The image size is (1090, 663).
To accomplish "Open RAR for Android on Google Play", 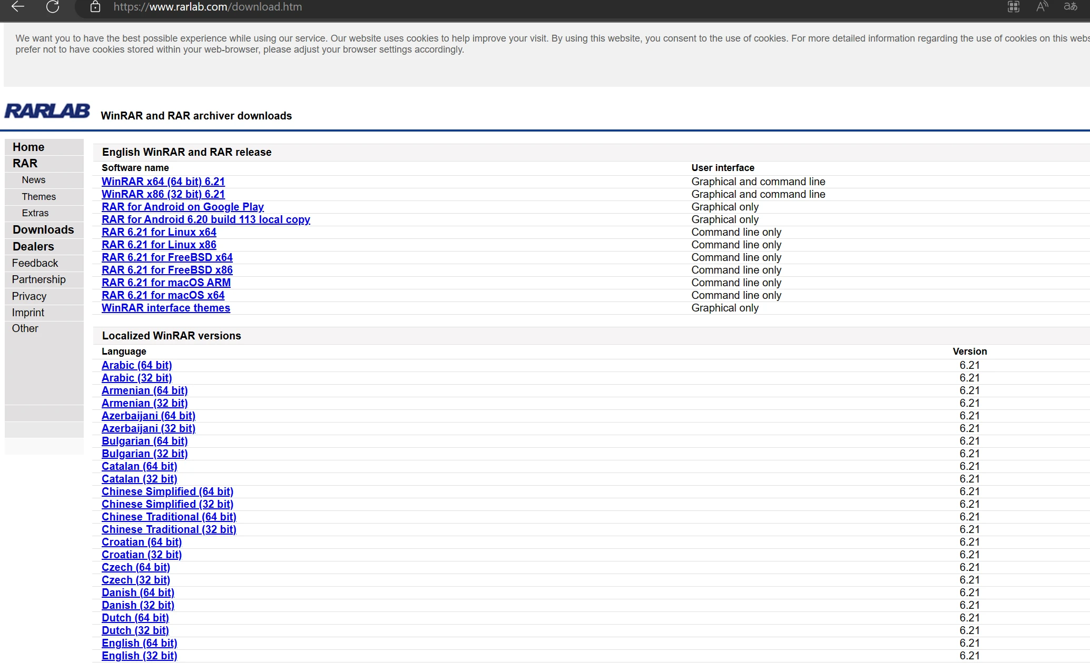I will click(x=183, y=207).
